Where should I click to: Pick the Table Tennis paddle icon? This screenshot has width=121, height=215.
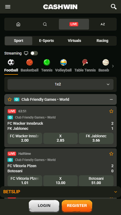[x=85, y=62]
